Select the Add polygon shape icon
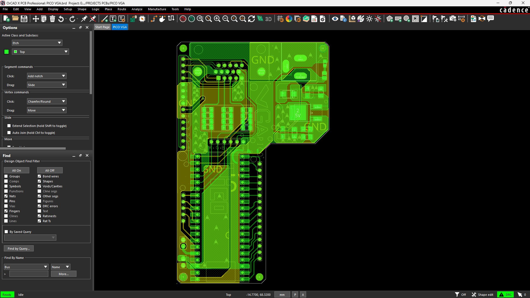Image resolution: width=530 pixels, height=298 pixels. 390,19
